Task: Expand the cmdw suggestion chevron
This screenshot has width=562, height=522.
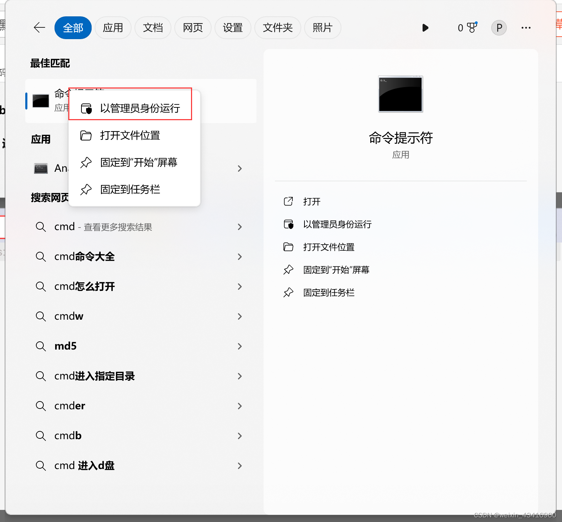Action: (x=240, y=316)
